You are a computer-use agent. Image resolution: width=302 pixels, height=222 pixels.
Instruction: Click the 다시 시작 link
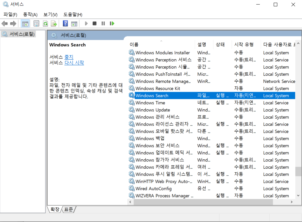coord(74,63)
